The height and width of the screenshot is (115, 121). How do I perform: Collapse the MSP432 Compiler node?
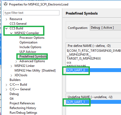11,33
